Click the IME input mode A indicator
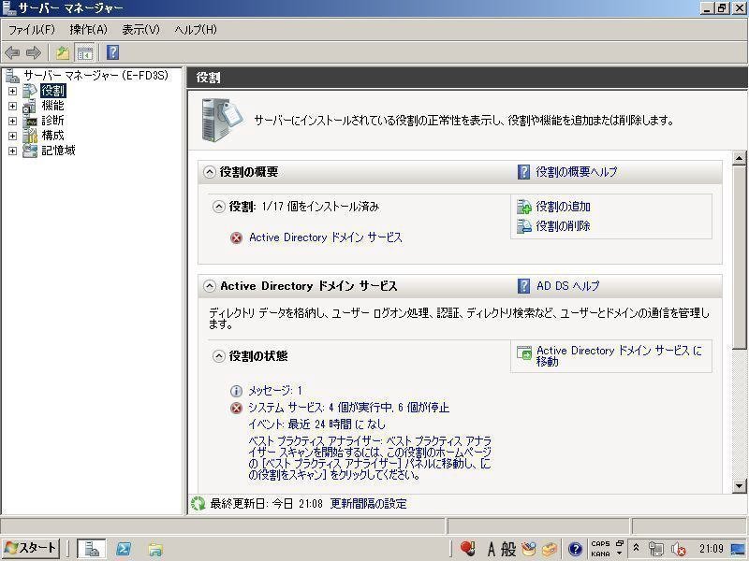749x561 pixels. [491, 549]
